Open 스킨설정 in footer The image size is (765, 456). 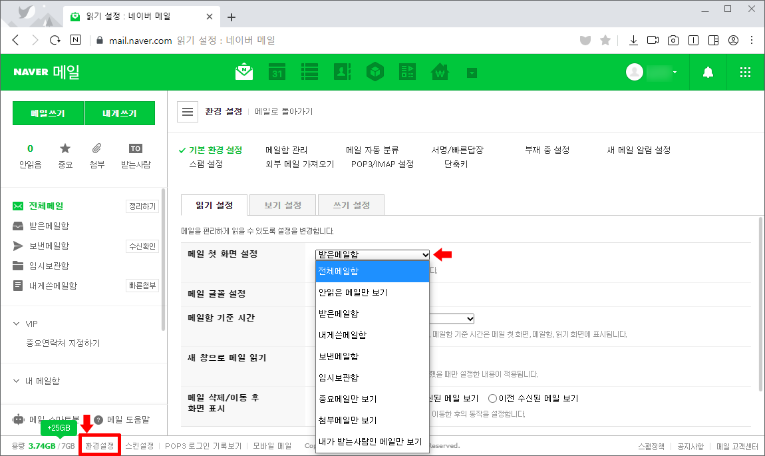click(x=140, y=446)
